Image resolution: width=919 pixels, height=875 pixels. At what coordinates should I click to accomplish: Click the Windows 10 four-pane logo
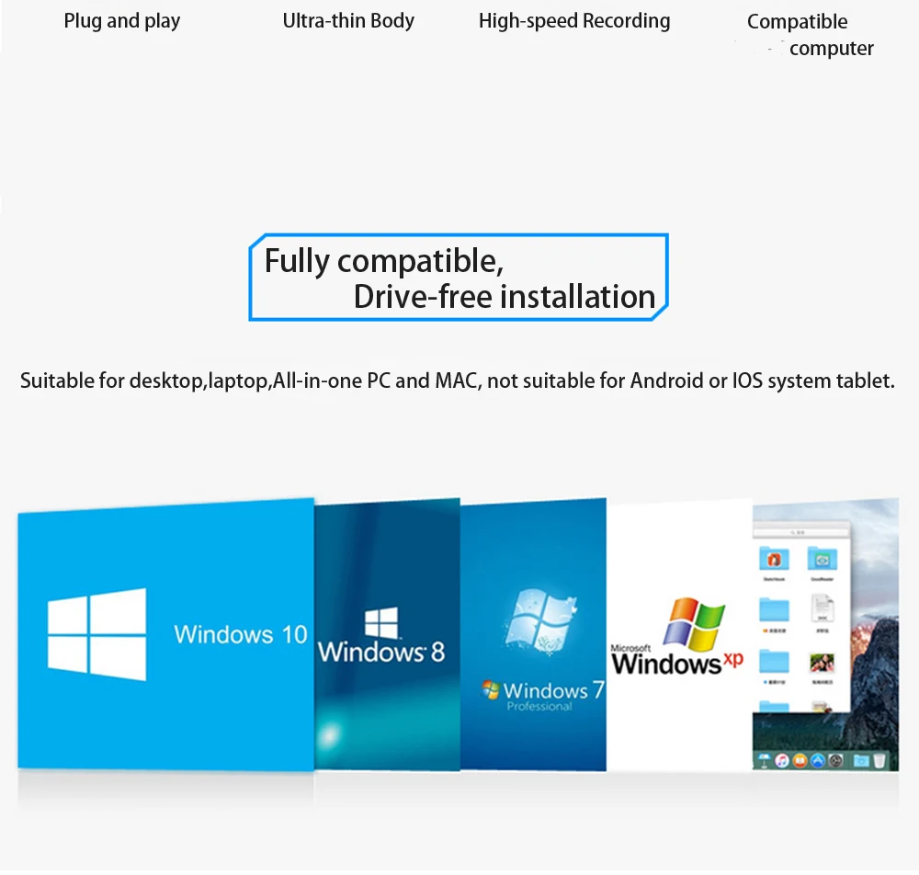pos(96,634)
